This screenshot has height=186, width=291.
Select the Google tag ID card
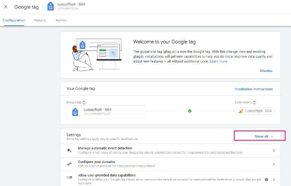[x=106, y=112]
